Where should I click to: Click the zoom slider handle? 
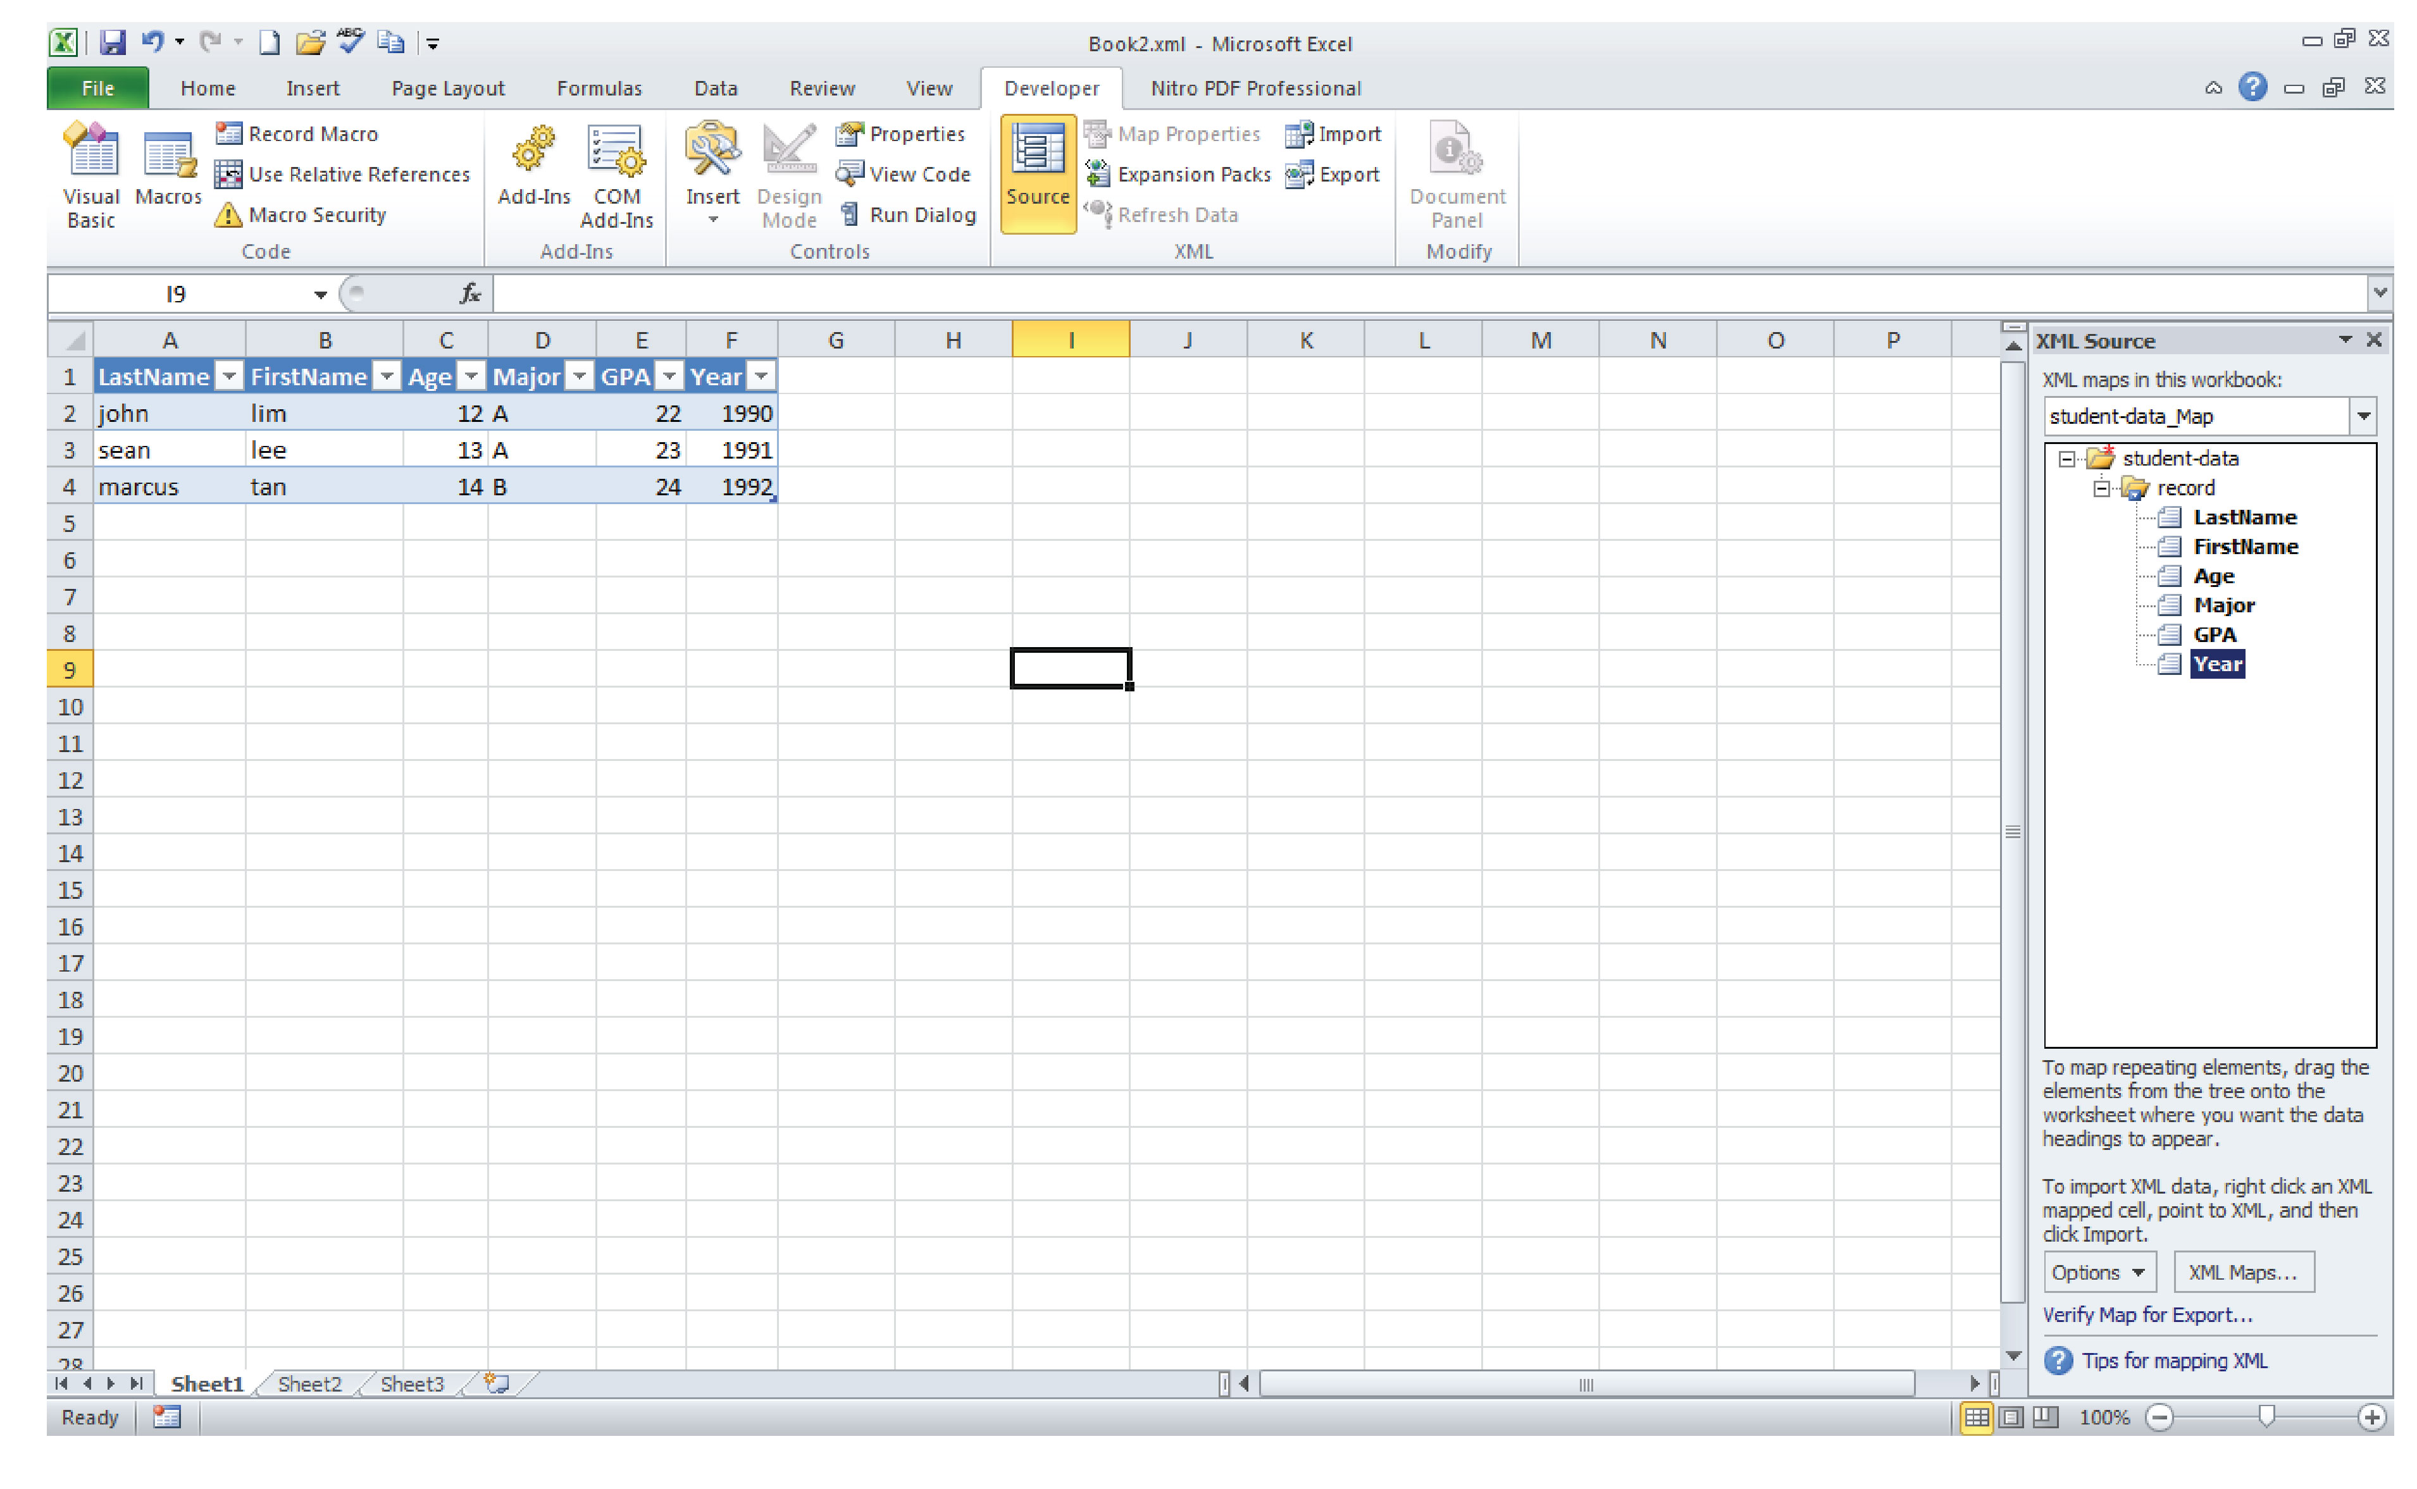coord(2266,1417)
